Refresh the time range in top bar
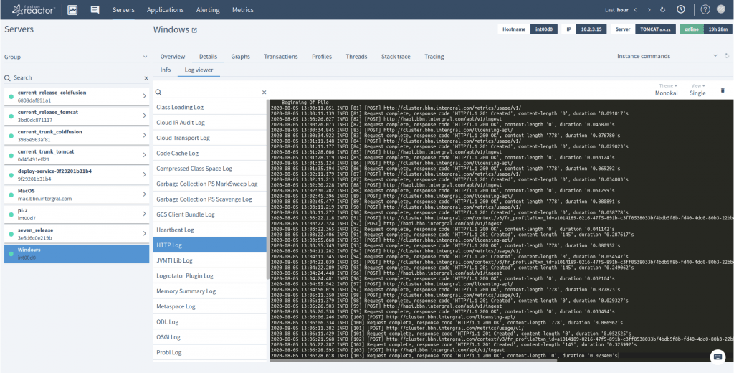 pos(663,10)
